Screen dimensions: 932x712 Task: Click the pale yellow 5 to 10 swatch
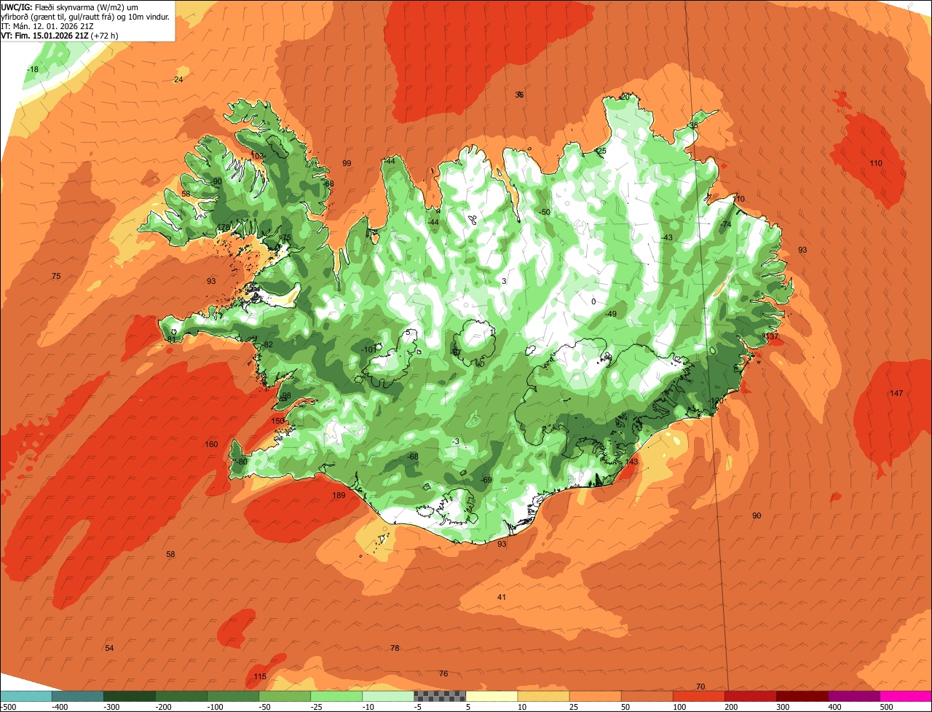click(x=491, y=696)
